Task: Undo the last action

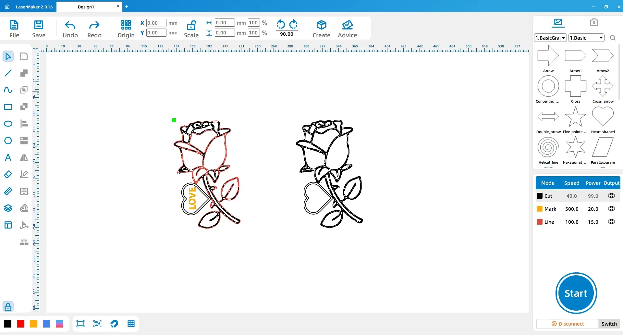Action: (x=70, y=29)
